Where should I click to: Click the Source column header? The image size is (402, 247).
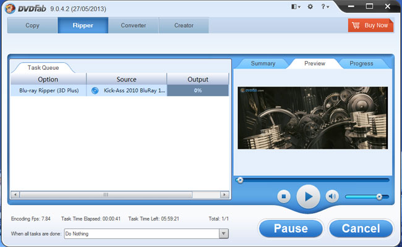126,79
